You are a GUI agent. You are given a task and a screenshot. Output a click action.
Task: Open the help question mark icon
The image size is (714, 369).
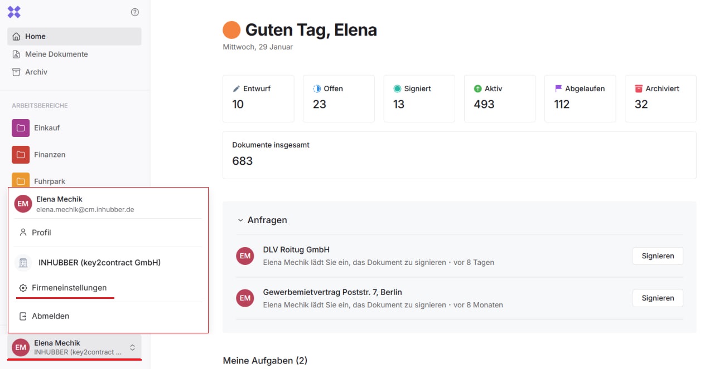point(134,12)
